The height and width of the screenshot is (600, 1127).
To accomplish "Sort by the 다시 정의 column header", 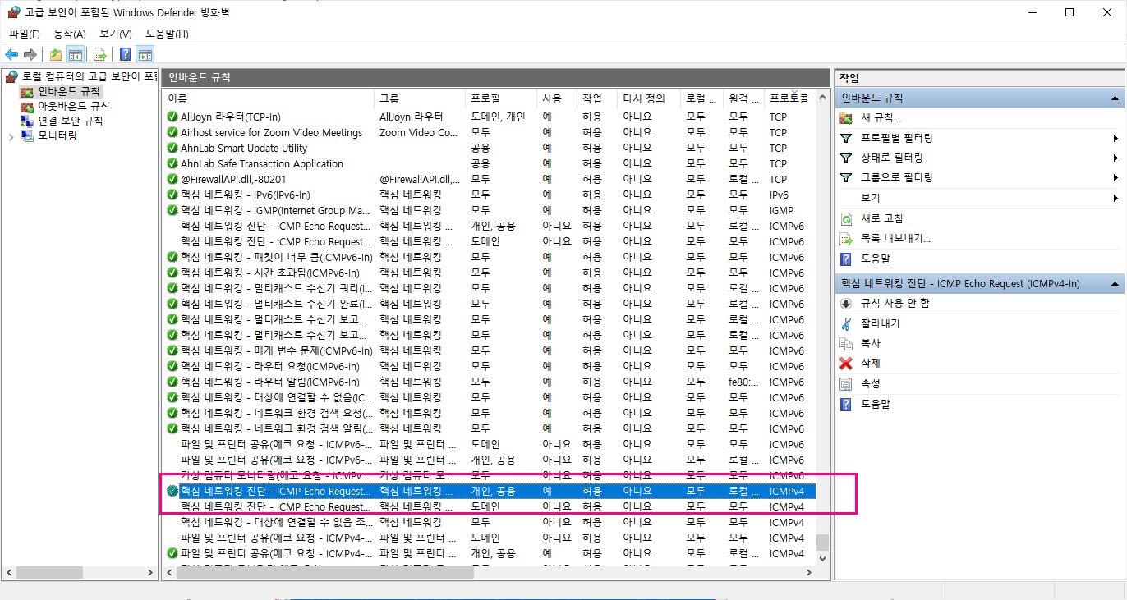I will click(649, 98).
